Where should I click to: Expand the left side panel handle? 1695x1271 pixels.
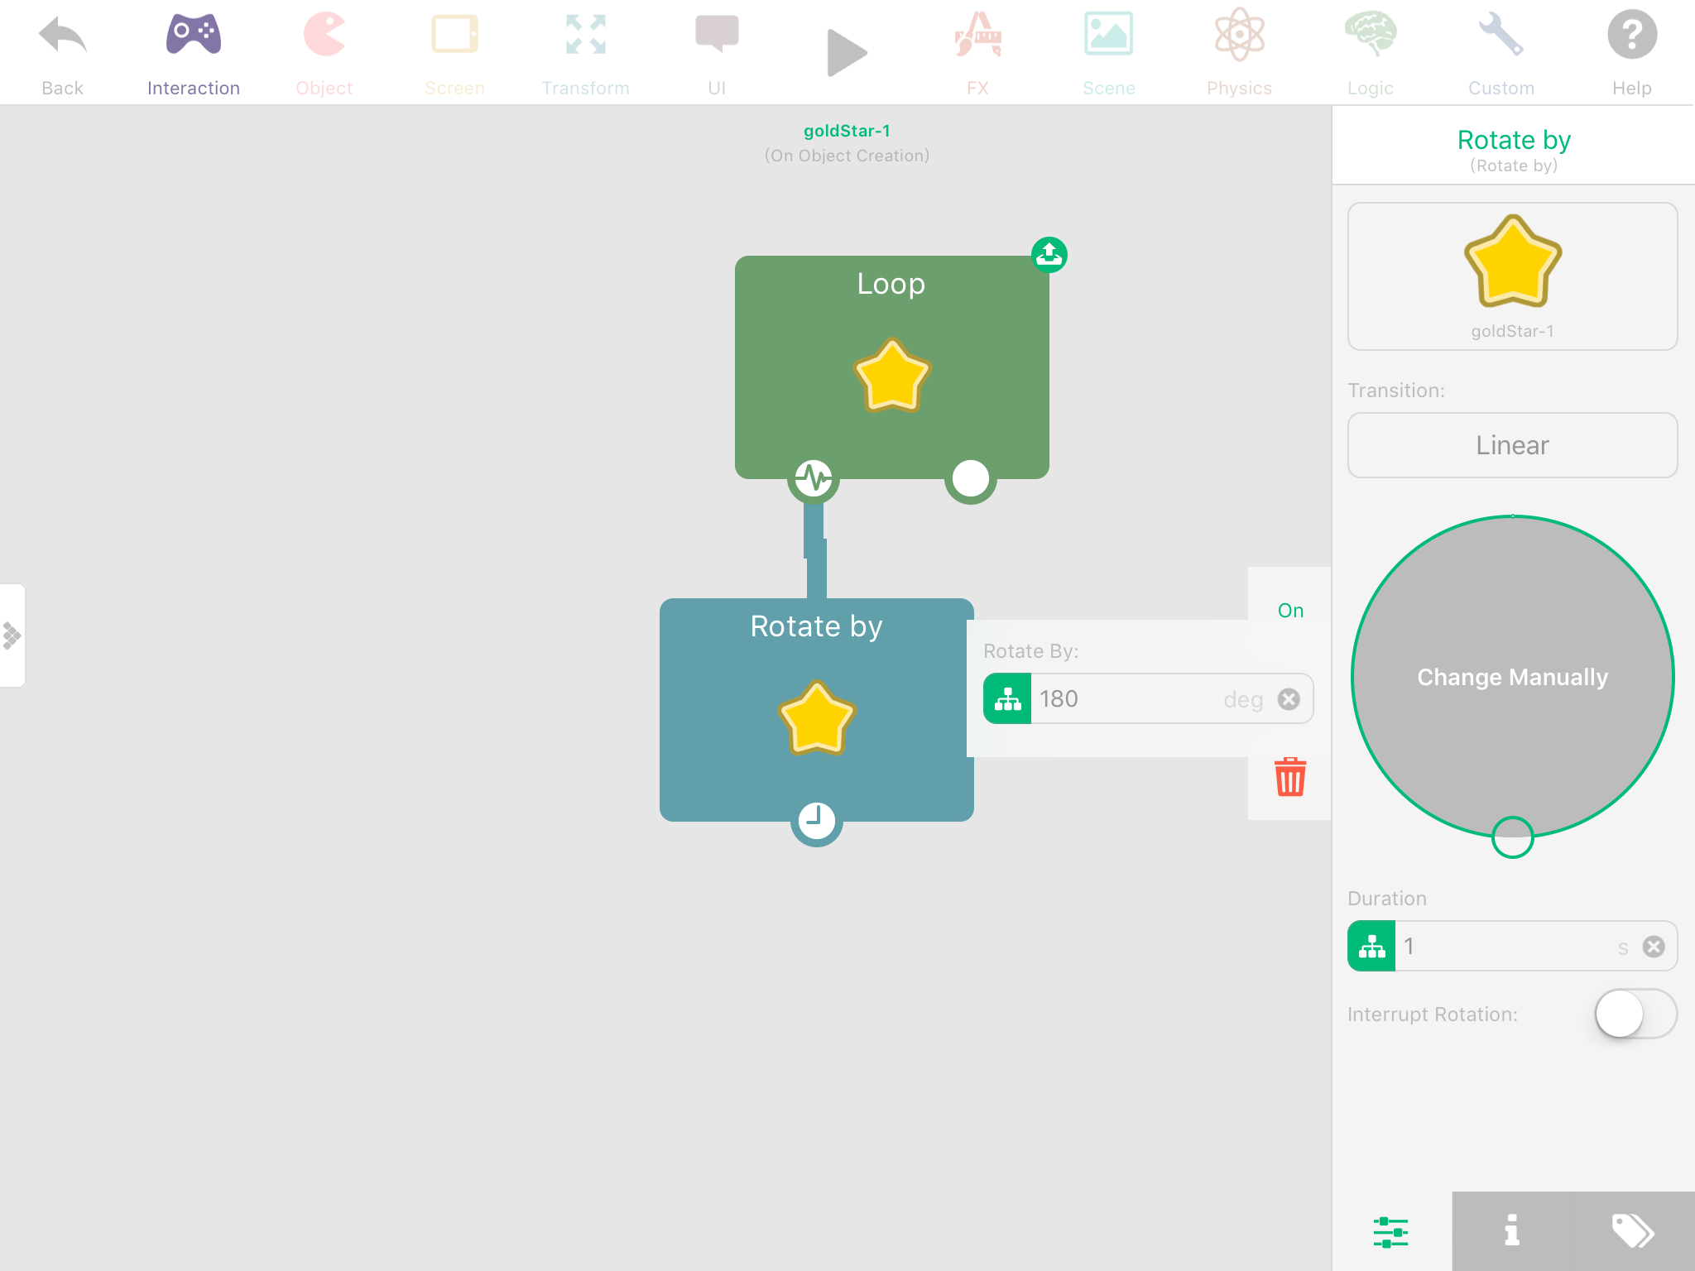coord(12,635)
